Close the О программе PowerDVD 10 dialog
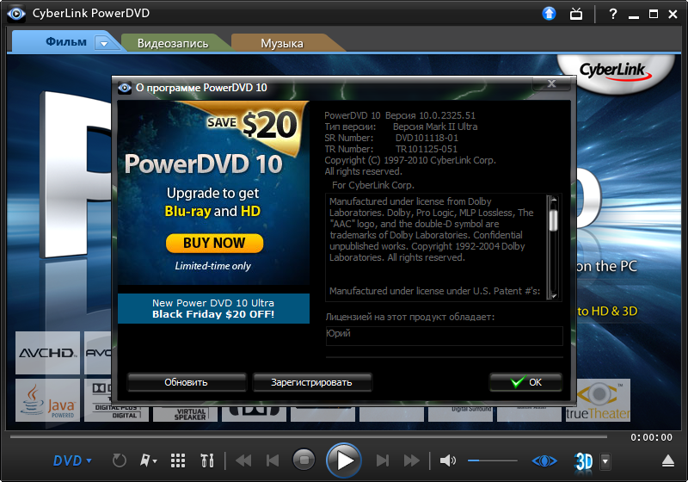The image size is (688, 482). (552, 83)
